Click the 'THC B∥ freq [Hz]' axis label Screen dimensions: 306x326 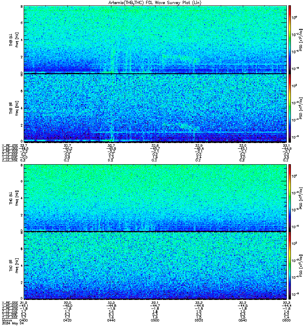[x=14, y=266]
